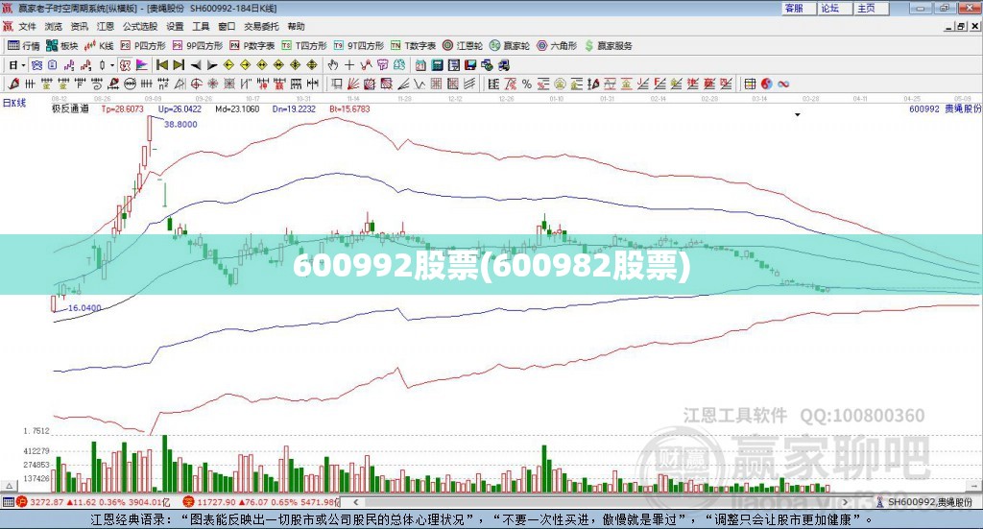Open the 江恩 menu
The image size is (983, 529).
106,26
